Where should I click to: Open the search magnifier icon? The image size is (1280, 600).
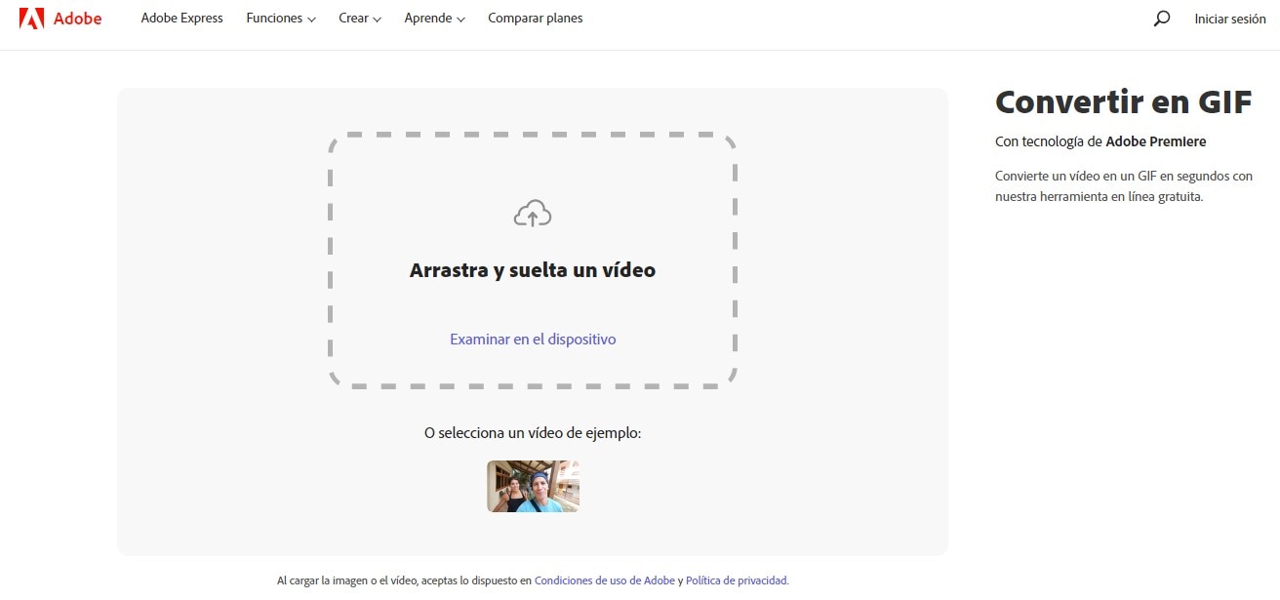click(x=1162, y=19)
